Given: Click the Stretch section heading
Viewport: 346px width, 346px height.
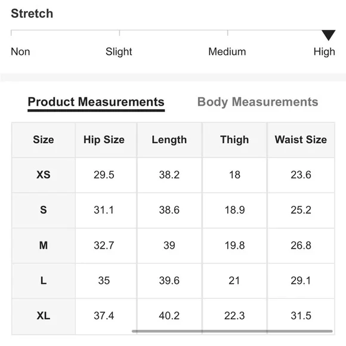Looking at the screenshot, I should (32, 14).
